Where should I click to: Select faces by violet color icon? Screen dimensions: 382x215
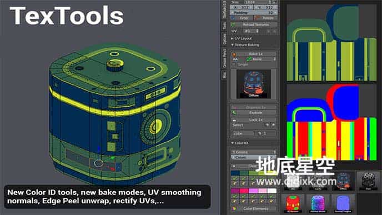point(253,201)
